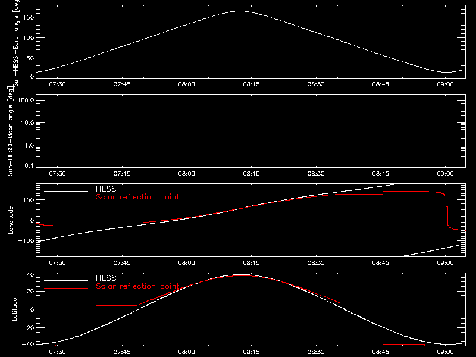
Task: Click 08:45 under the Longitude plot
Action: coord(381,262)
